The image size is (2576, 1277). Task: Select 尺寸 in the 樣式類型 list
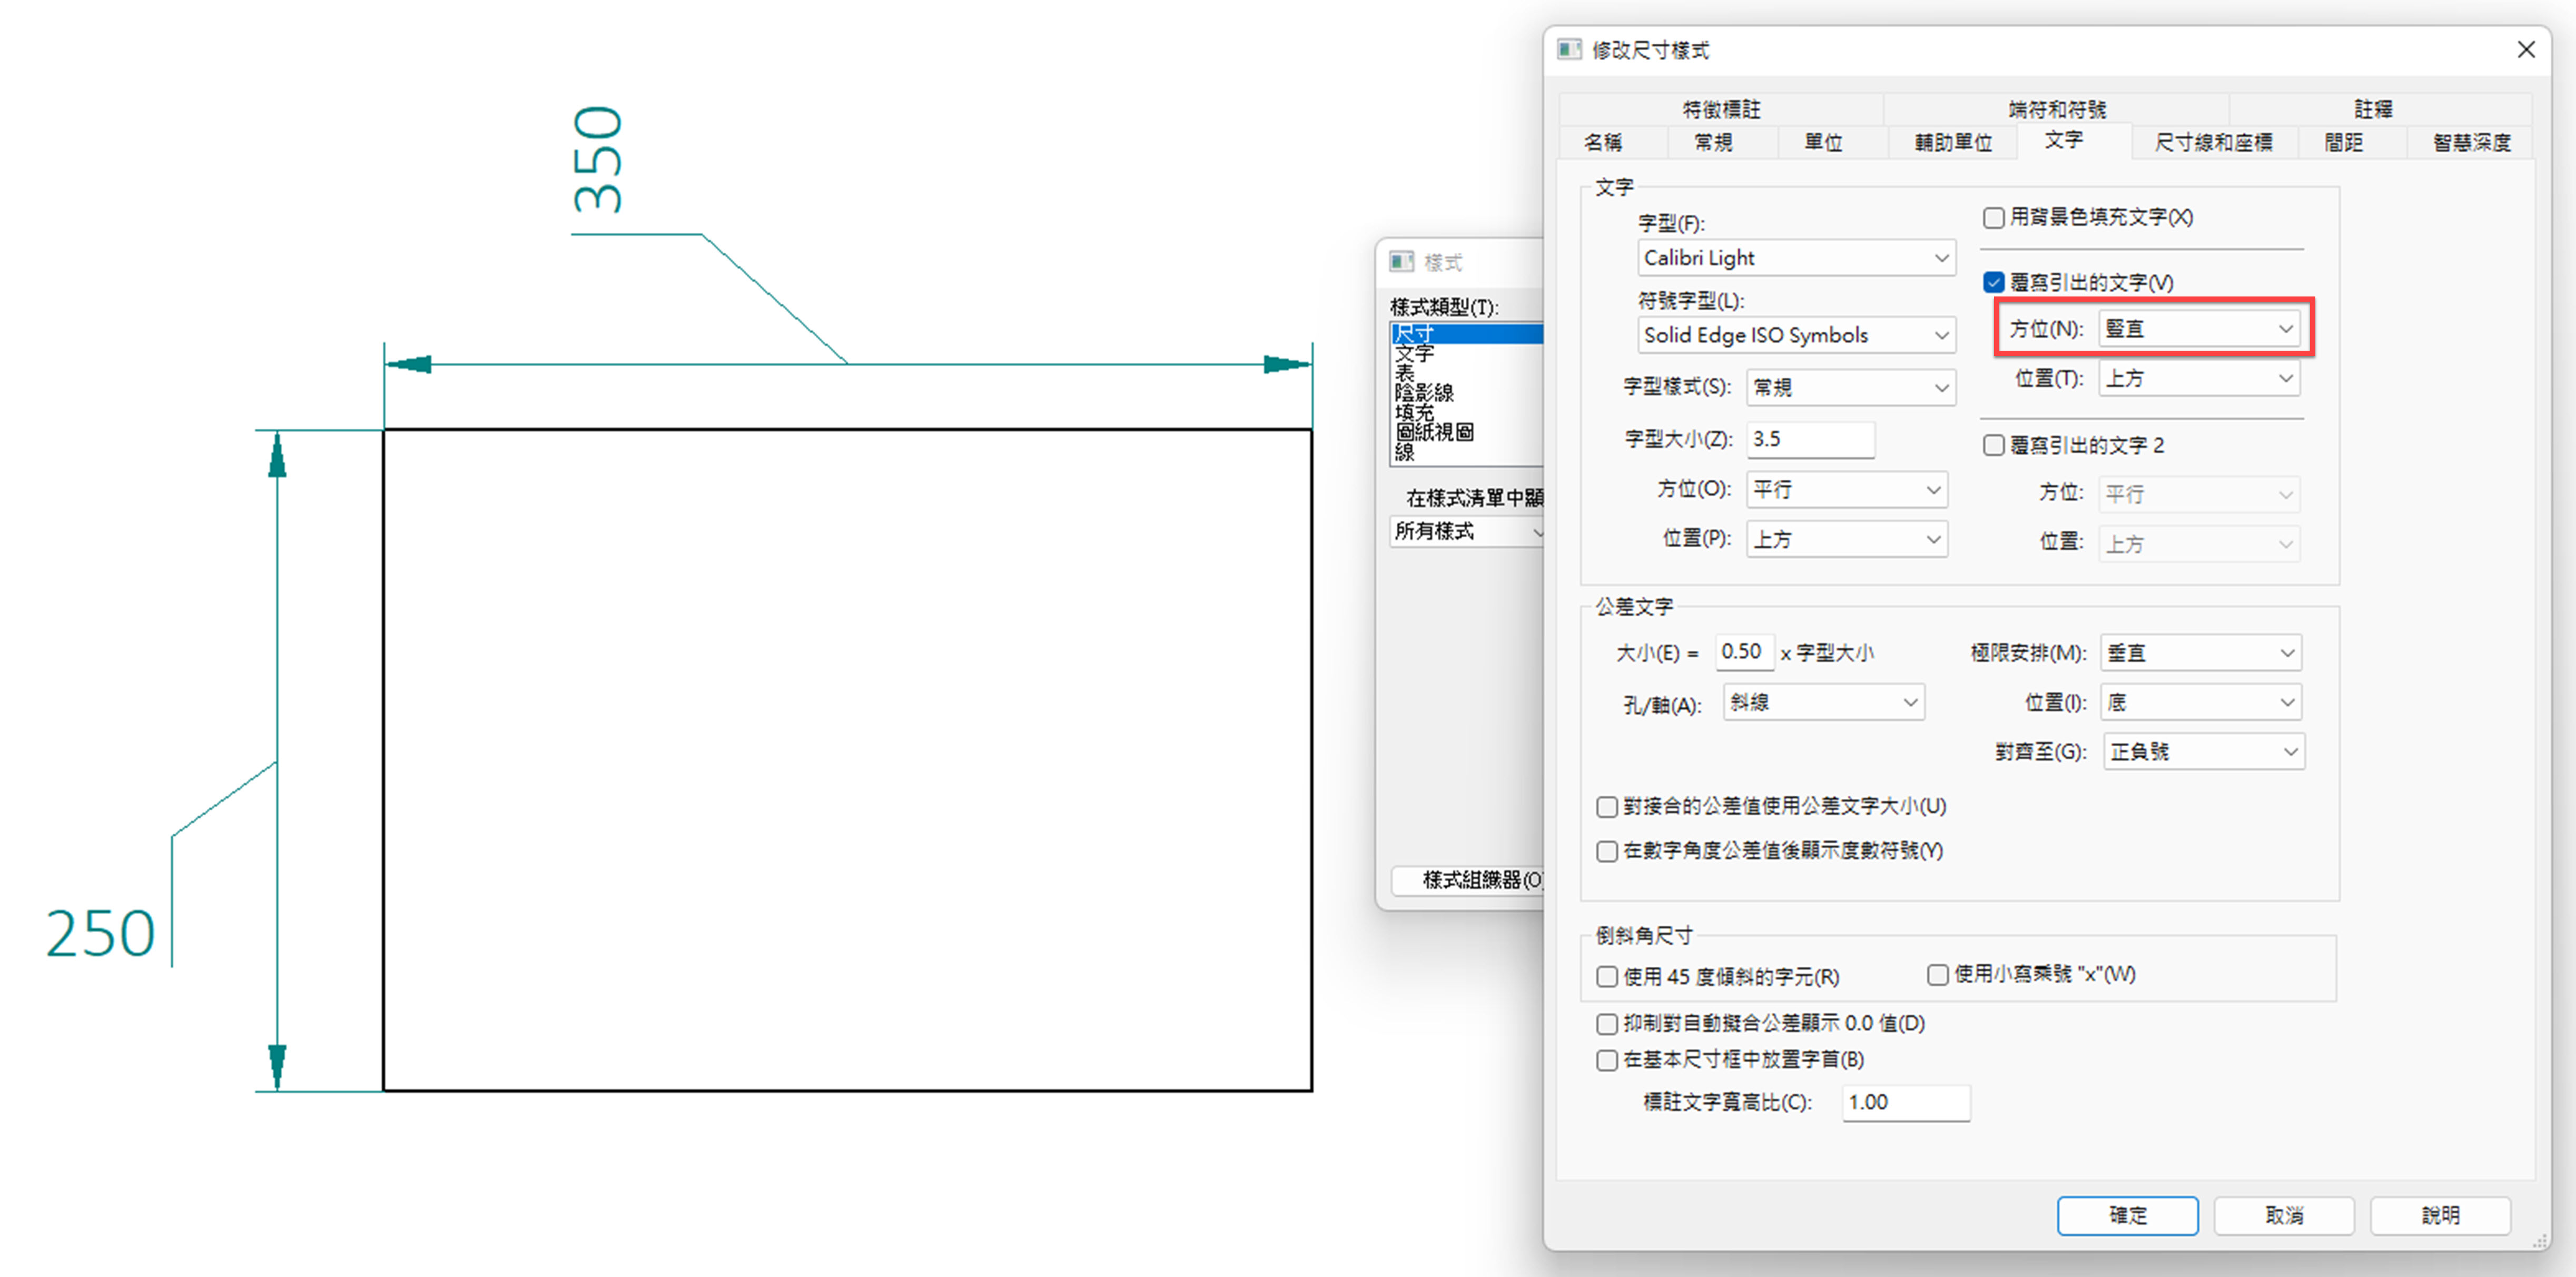(1467, 333)
